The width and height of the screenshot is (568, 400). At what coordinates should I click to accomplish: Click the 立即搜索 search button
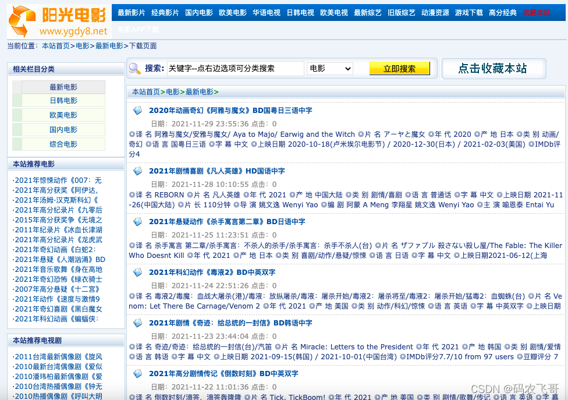click(x=399, y=68)
